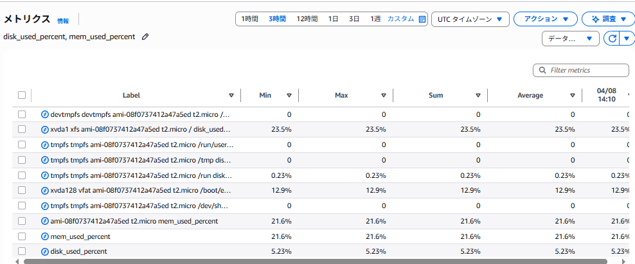The height and width of the screenshot is (264, 635).
Task: Expand the アクション dropdown menu
Action: 545,19
